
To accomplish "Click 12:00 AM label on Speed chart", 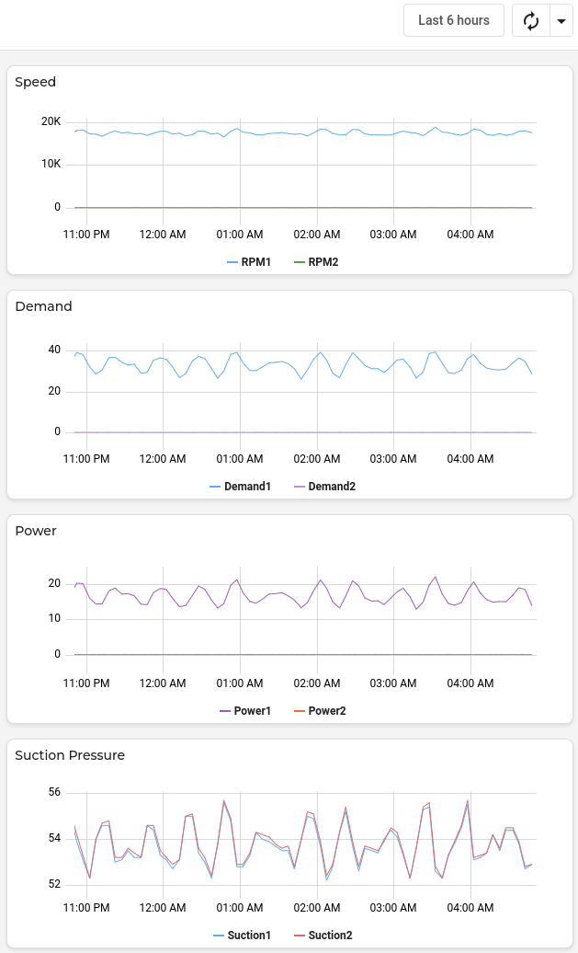I will click(163, 235).
